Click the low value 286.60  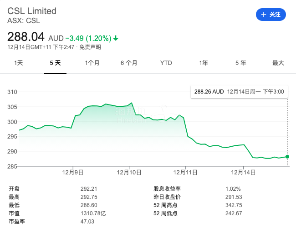89,205
